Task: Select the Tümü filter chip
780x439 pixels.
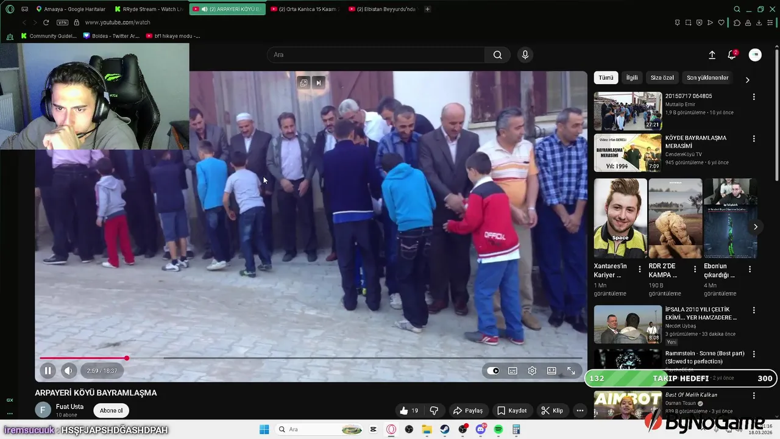Action: pyautogui.click(x=606, y=77)
